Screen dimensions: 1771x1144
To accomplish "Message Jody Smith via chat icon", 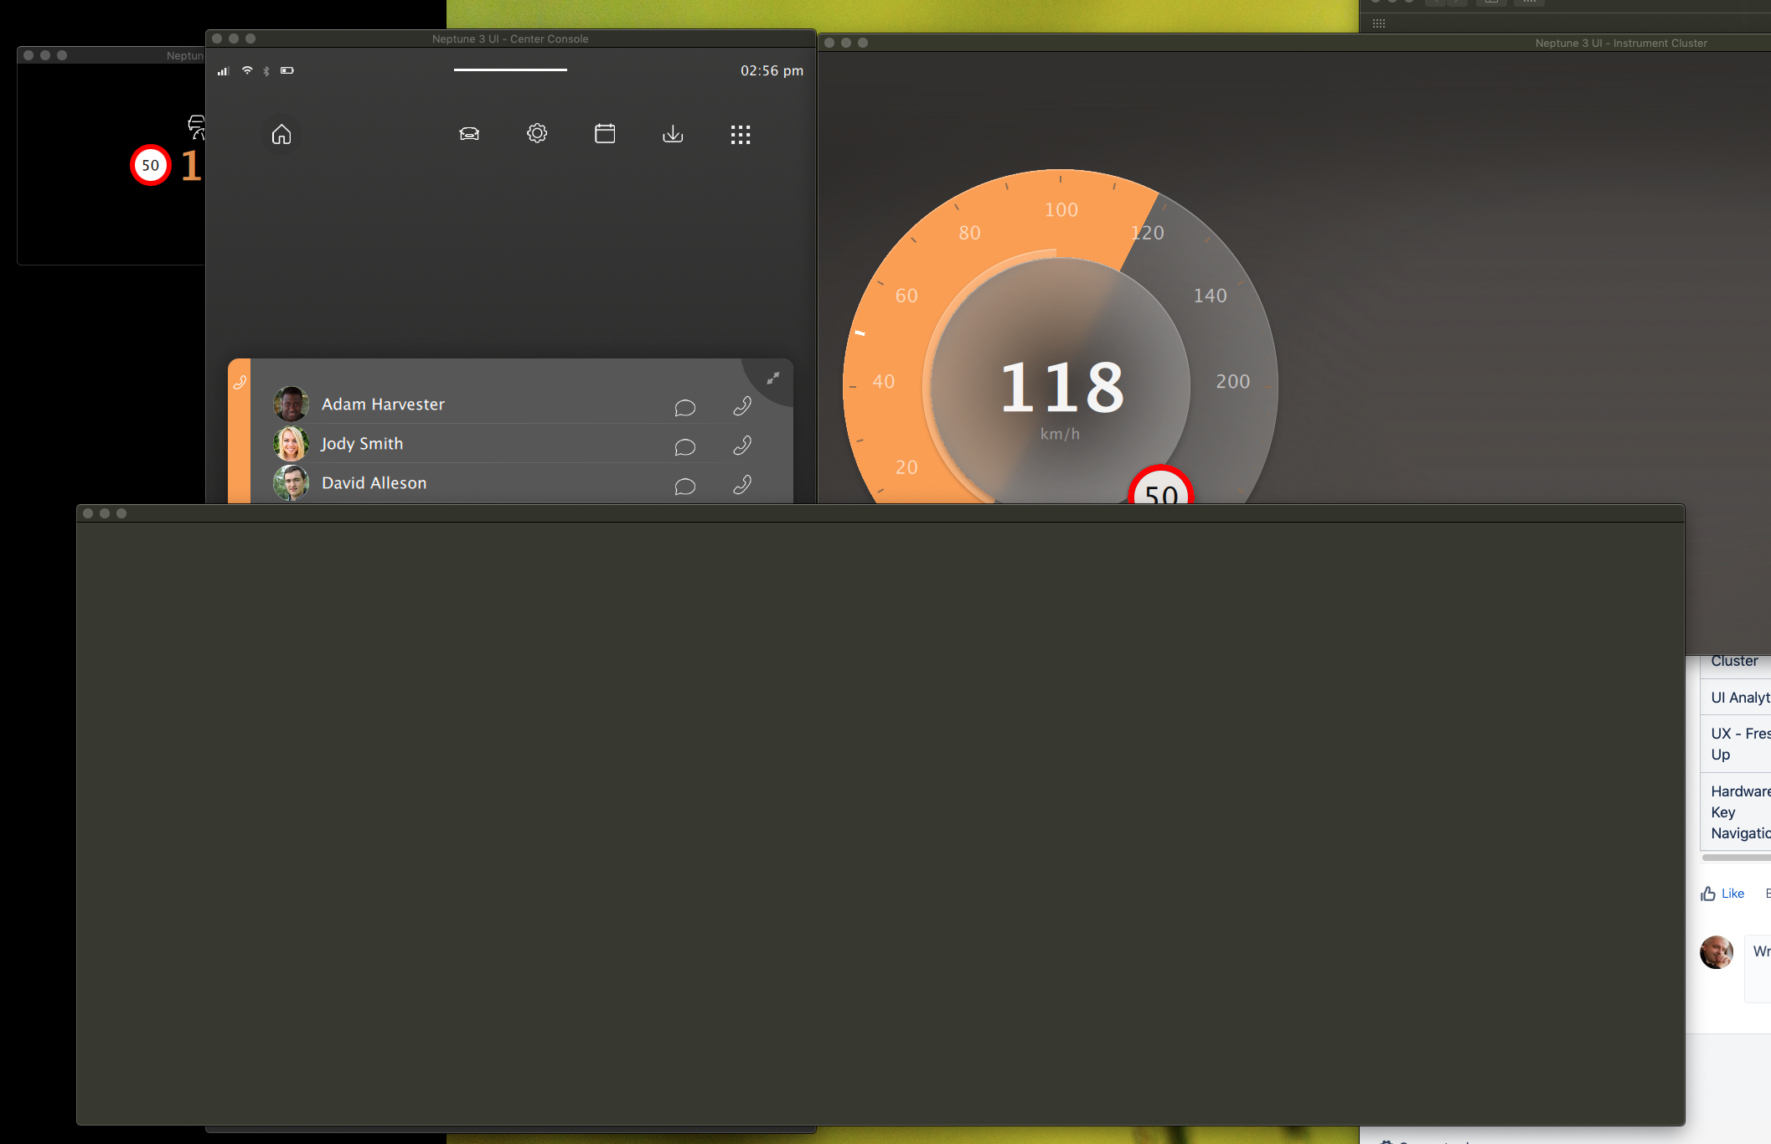I will (x=685, y=447).
